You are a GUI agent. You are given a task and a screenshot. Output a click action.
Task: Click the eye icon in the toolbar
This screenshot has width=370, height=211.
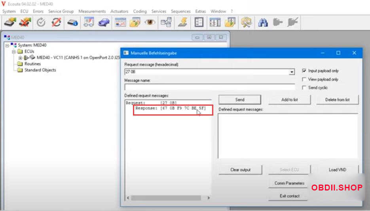point(150,22)
